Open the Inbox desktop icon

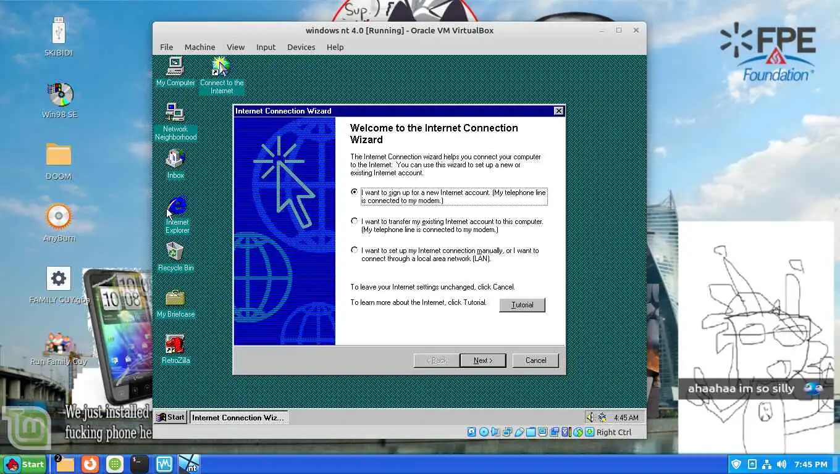pyautogui.click(x=175, y=164)
